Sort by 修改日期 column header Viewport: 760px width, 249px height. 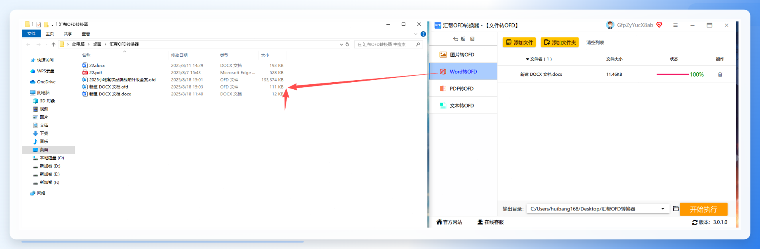click(x=179, y=55)
